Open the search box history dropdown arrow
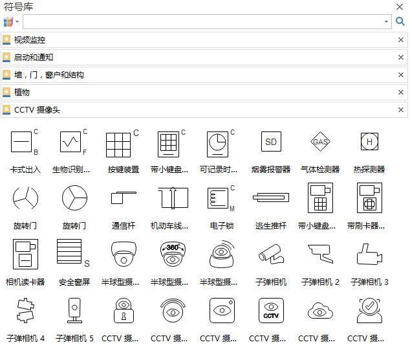 tap(386, 22)
